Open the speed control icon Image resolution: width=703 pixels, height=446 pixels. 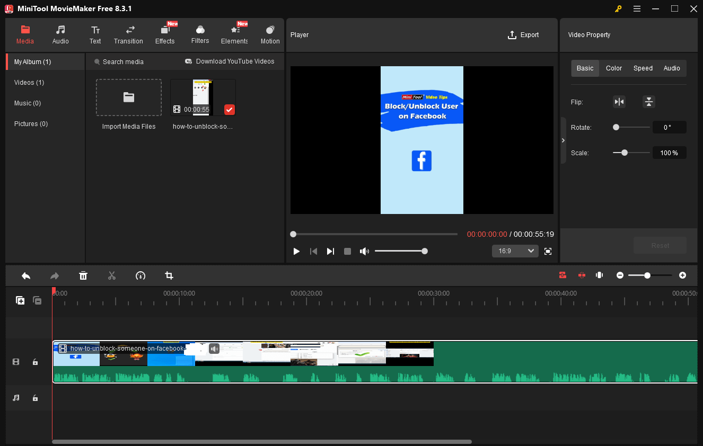coord(140,275)
